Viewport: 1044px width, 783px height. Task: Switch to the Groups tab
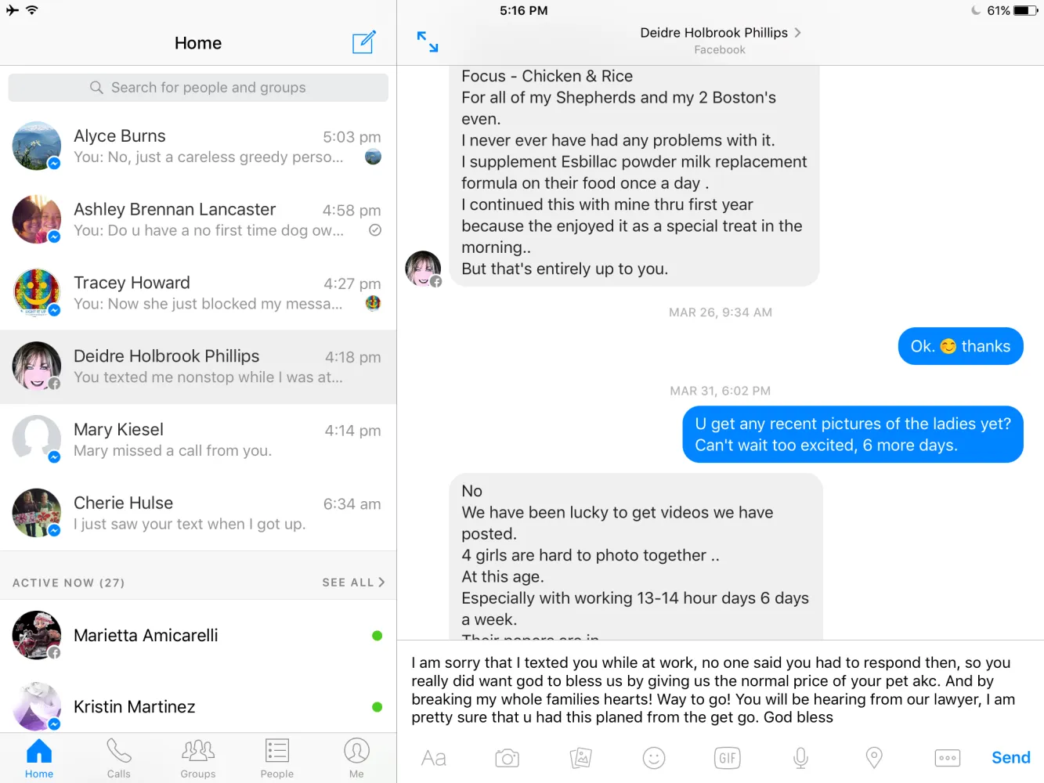coord(198,758)
